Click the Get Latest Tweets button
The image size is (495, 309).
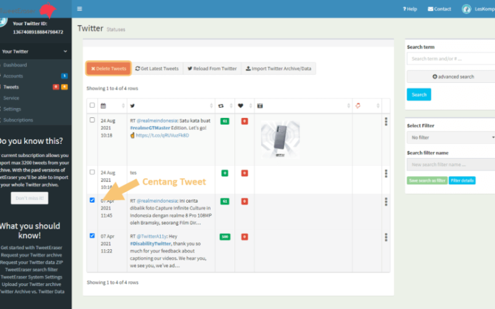tap(157, 69)
